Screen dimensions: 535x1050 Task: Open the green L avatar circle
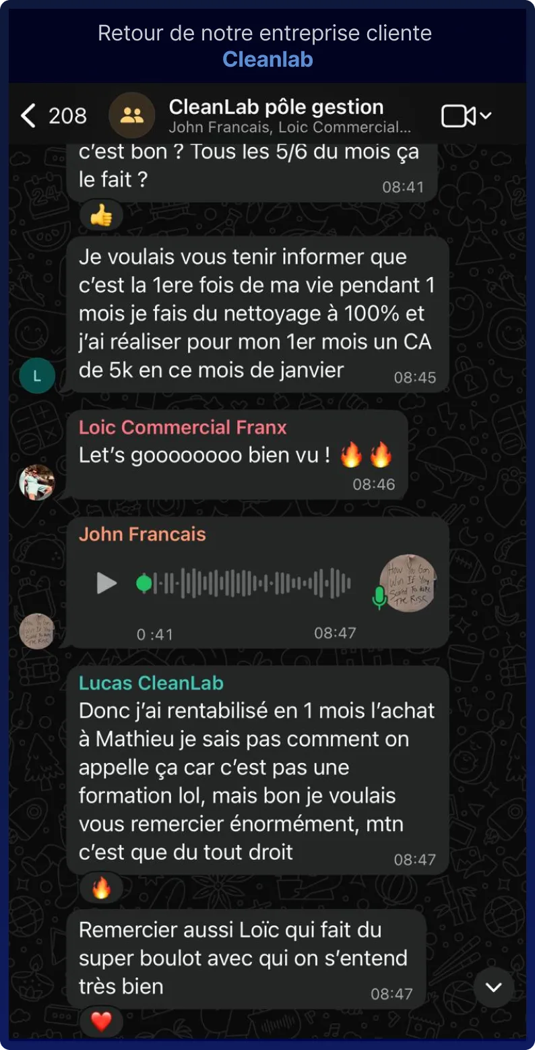[36, 375]
